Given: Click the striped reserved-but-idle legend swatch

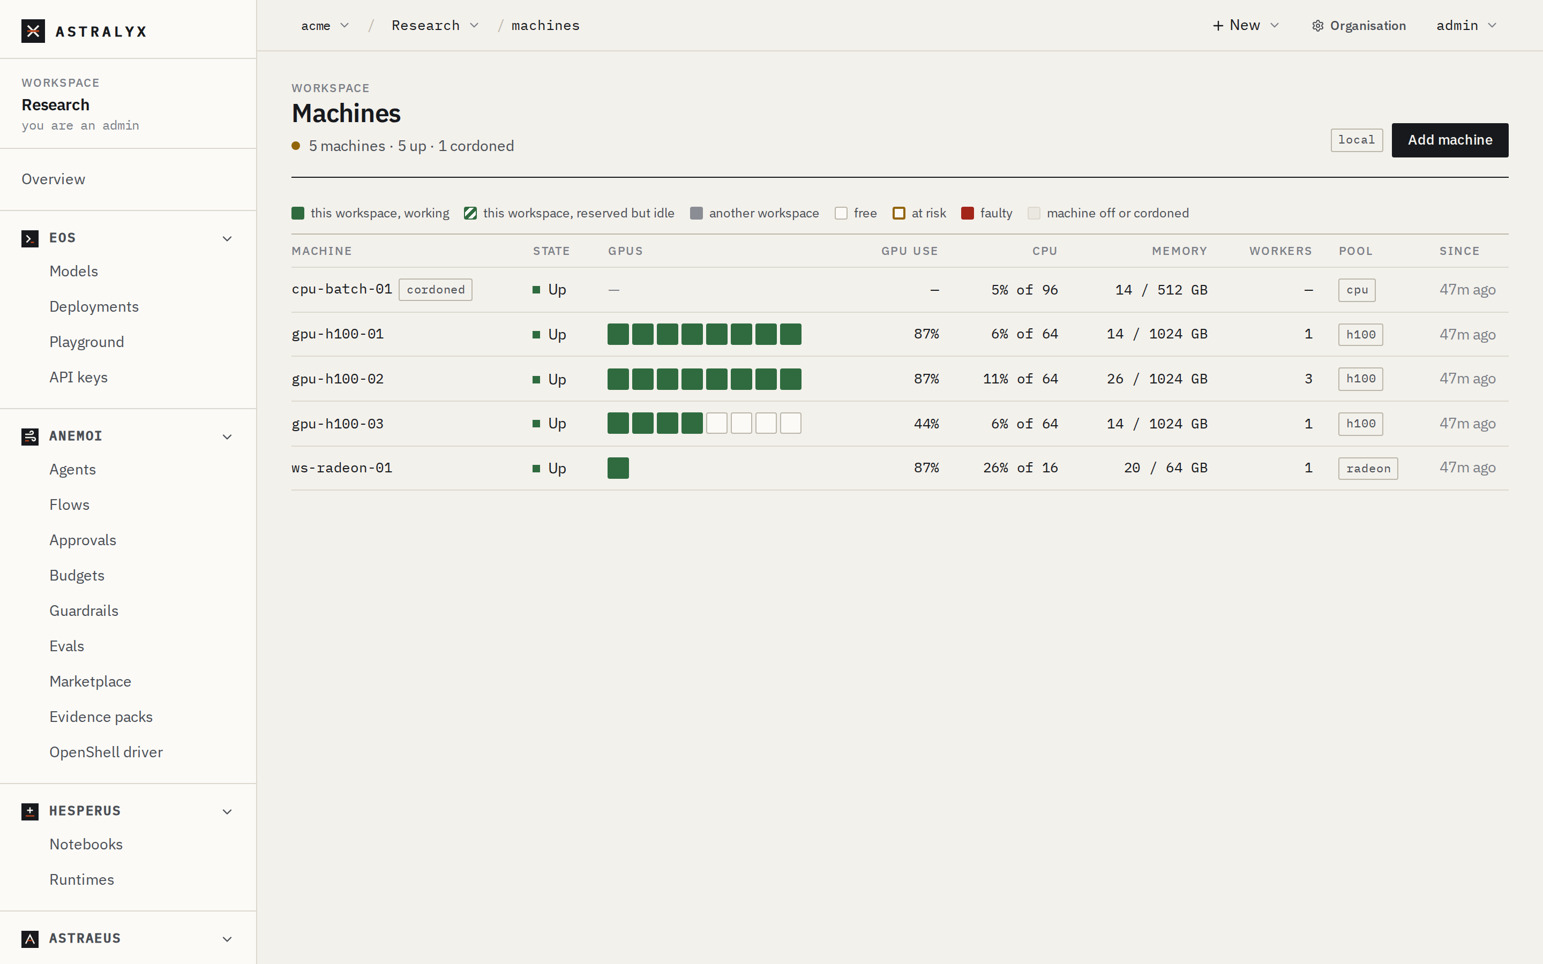Looking at the screenshot, I should pyautogui.click(x=470, y=214).
